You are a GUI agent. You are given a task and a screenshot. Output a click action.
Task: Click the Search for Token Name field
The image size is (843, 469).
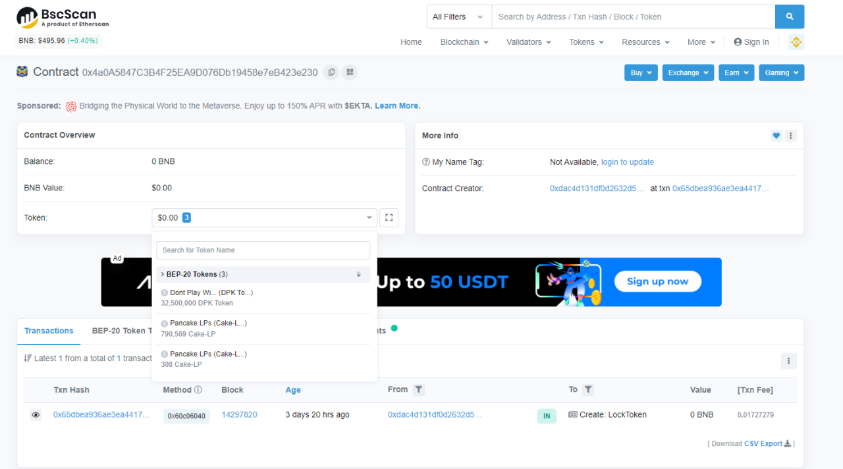pyautogui.click(x=263, y=250)
